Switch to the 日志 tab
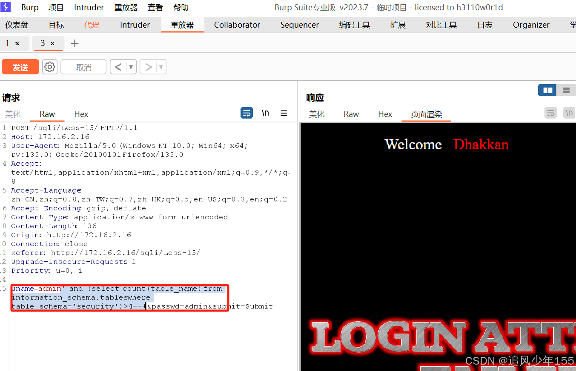This screenshot has height=371, width=576. click(x=485, y=25)
